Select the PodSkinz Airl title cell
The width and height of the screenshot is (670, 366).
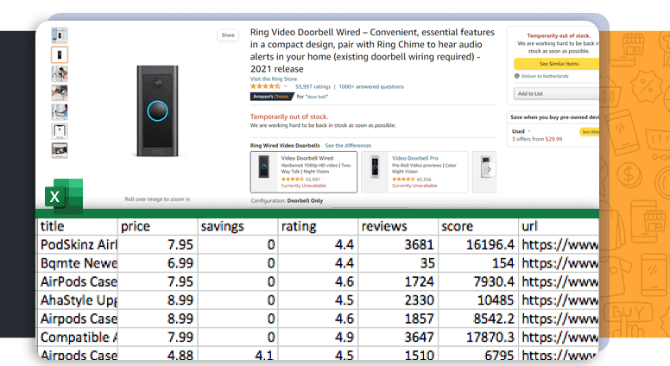(77, 244)
